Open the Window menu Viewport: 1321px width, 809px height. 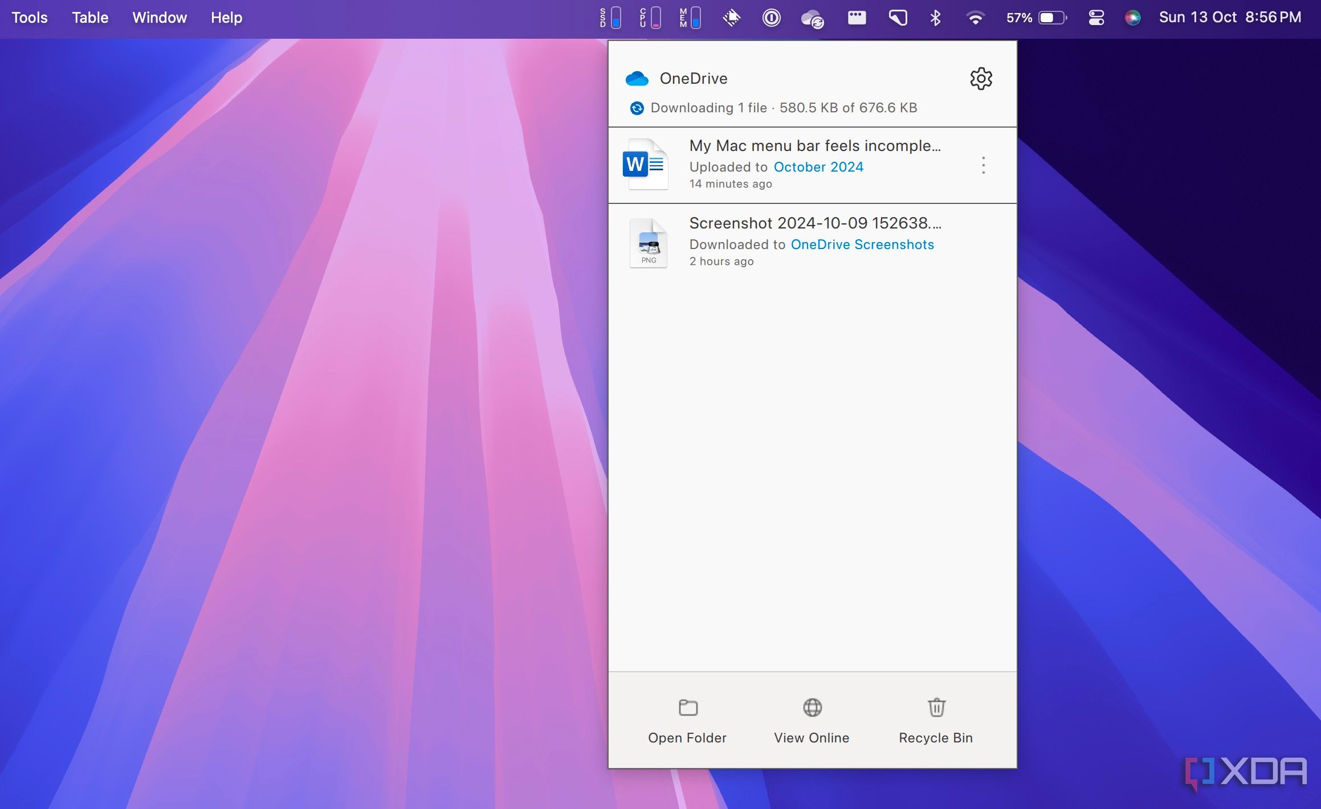click(x=160, y=18)
